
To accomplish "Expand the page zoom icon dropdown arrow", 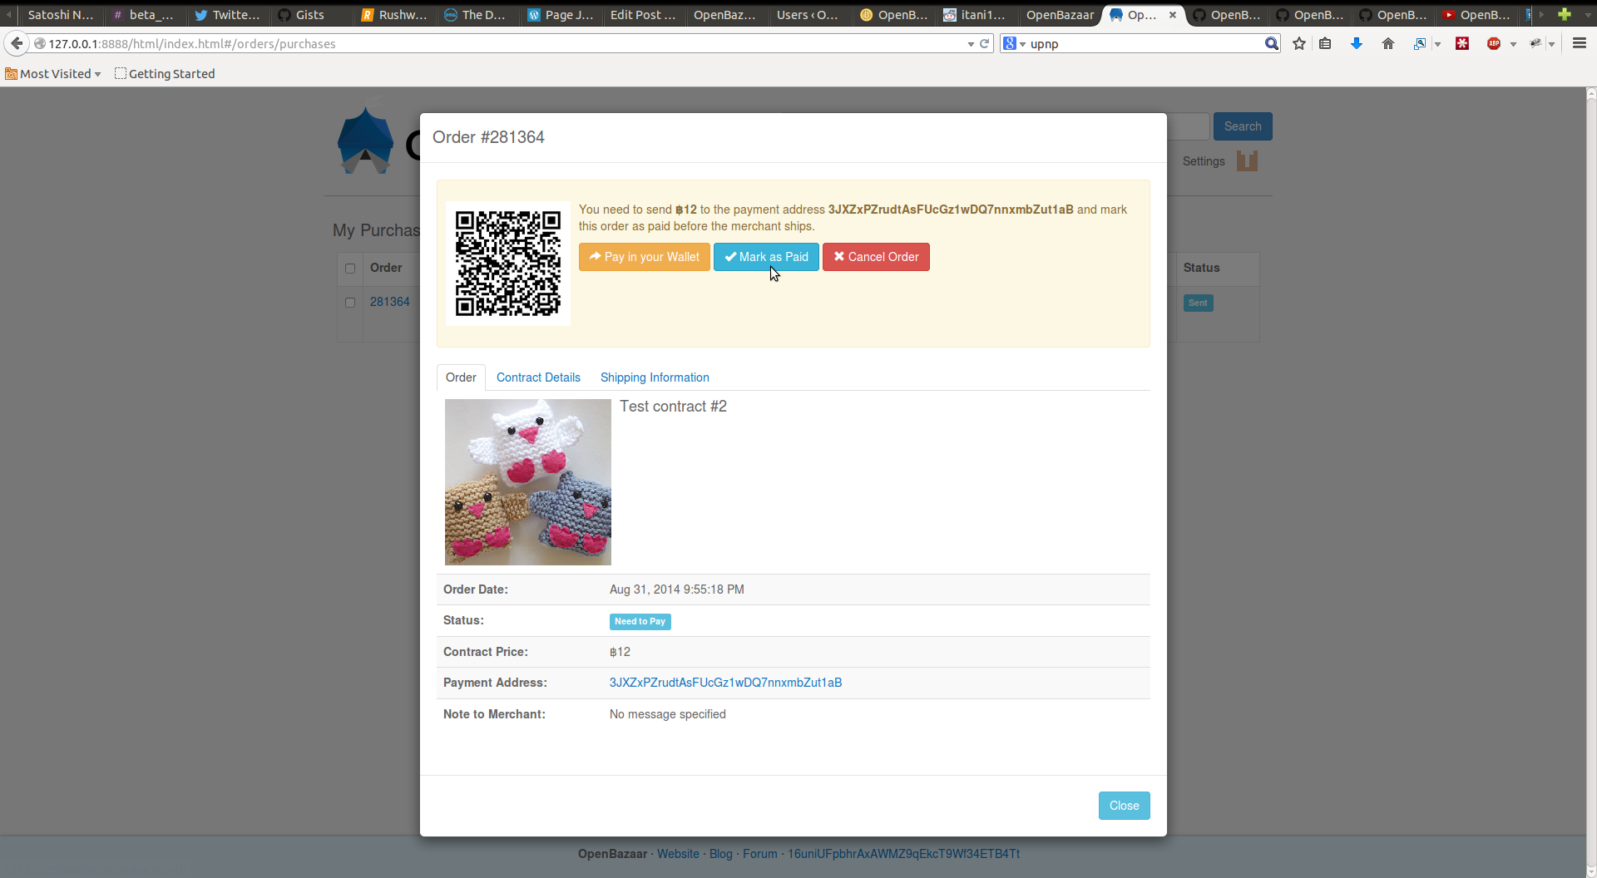I will click(x=1437, y=44).
